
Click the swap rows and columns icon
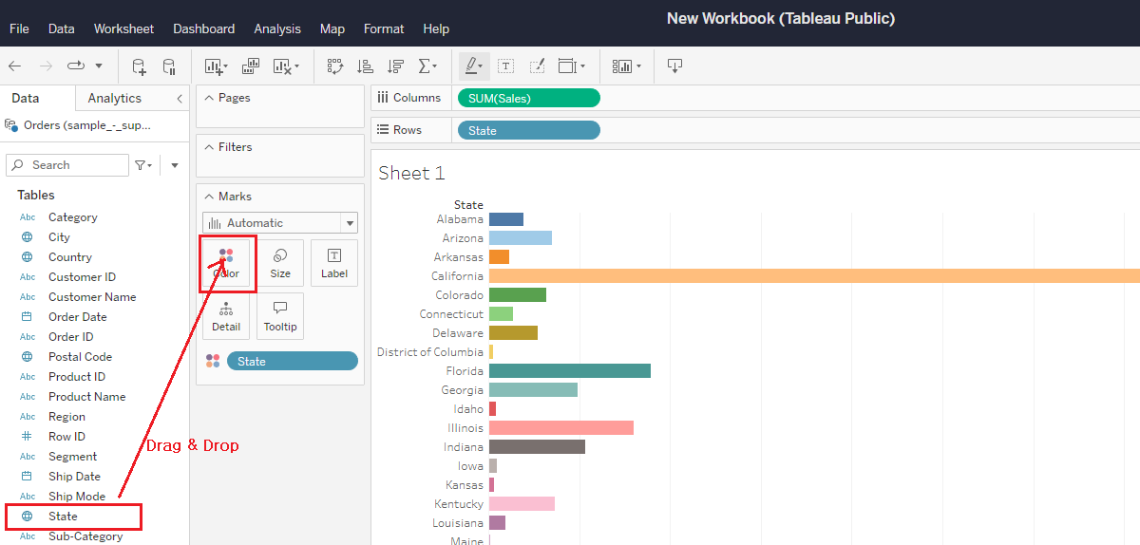[334, 66]
